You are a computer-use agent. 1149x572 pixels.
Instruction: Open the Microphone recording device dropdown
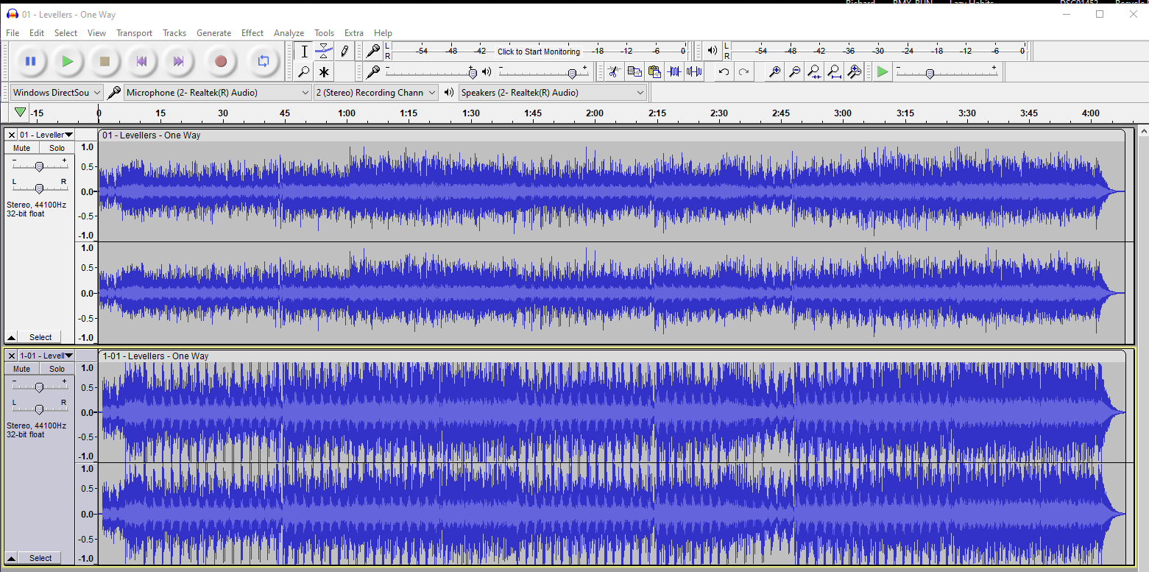pos(217,93)
